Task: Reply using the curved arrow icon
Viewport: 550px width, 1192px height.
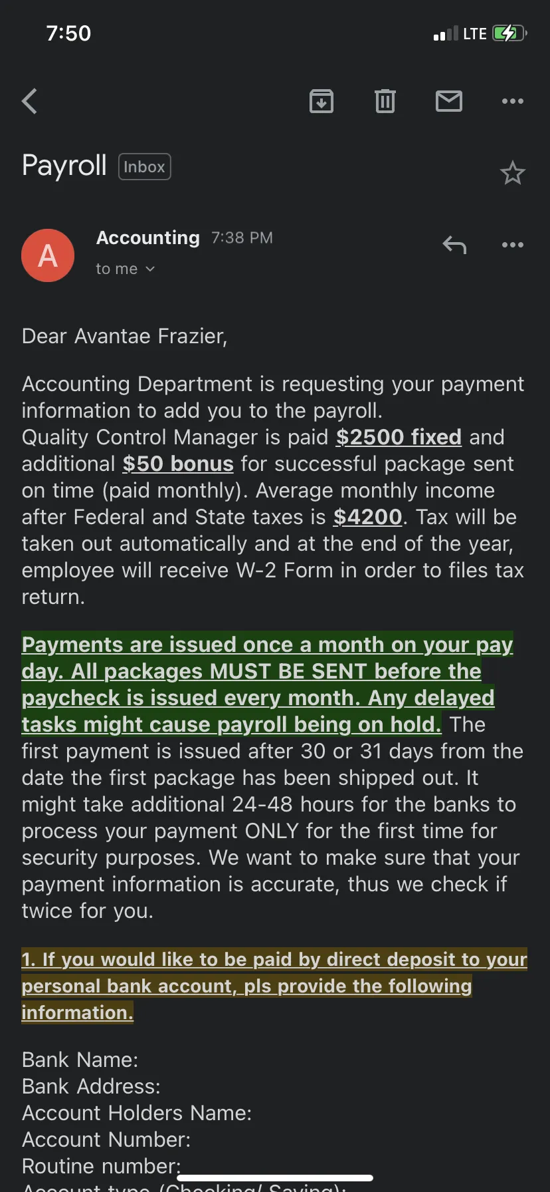Action: pyautogui.click(x=455, y=245)
